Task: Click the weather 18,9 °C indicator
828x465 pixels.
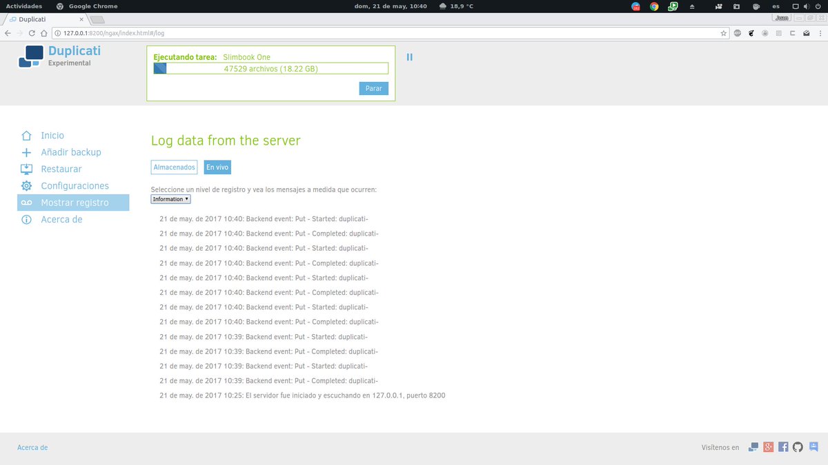Action: point(456,6)
